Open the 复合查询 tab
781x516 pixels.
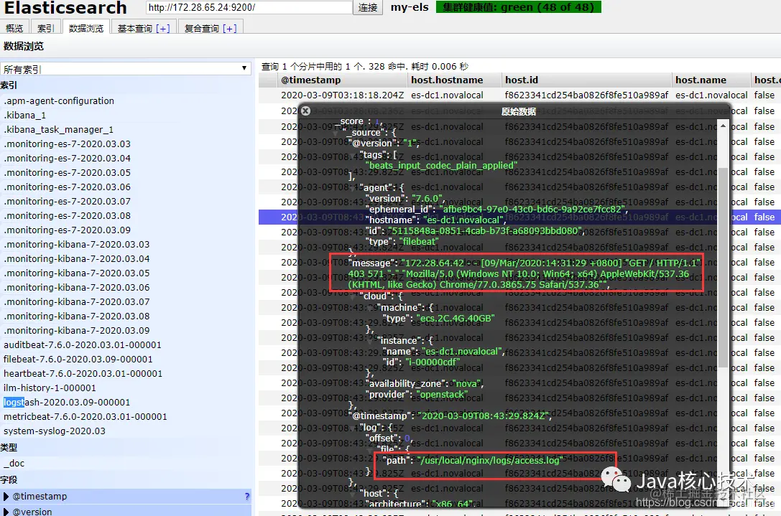tap(201, 29)
